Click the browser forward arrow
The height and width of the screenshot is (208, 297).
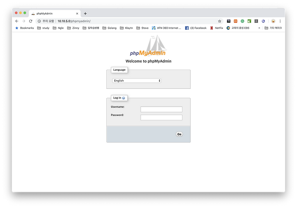24,21
